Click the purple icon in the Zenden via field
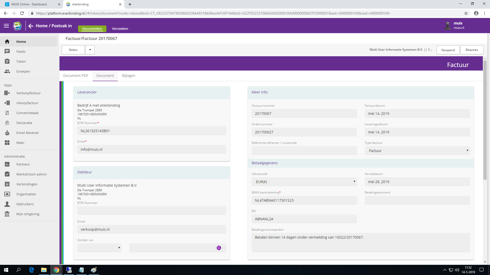Screen dimensions: 490x275 [x=219, y=248]
